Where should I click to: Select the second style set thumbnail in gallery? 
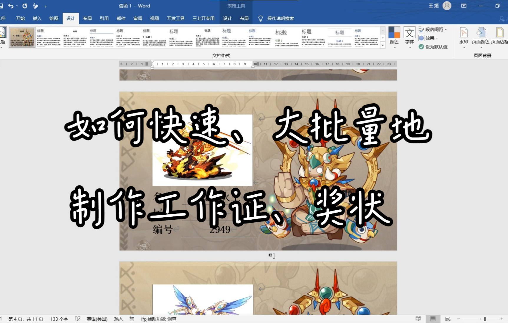(x=49, y=37)
